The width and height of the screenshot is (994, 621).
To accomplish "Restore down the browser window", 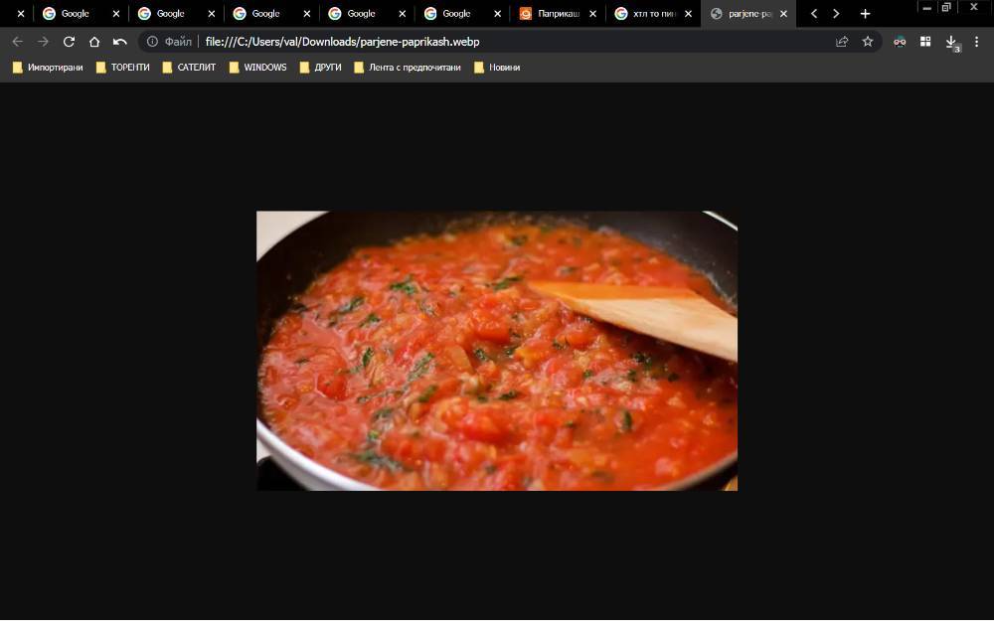I will [x=946, y=8].
